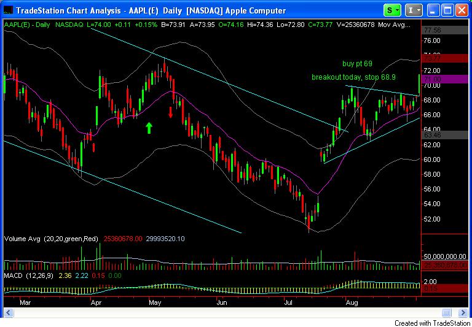
Task: Click the 'buy pt 69' text annotation
Action: (357, 64)
